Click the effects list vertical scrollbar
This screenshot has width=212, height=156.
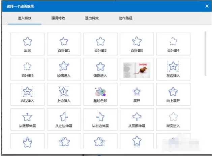[x=206, y=53]
